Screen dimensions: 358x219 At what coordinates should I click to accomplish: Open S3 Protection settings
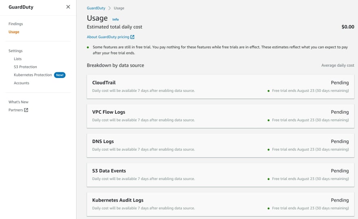pyautogui.click(x=25, y=67)
